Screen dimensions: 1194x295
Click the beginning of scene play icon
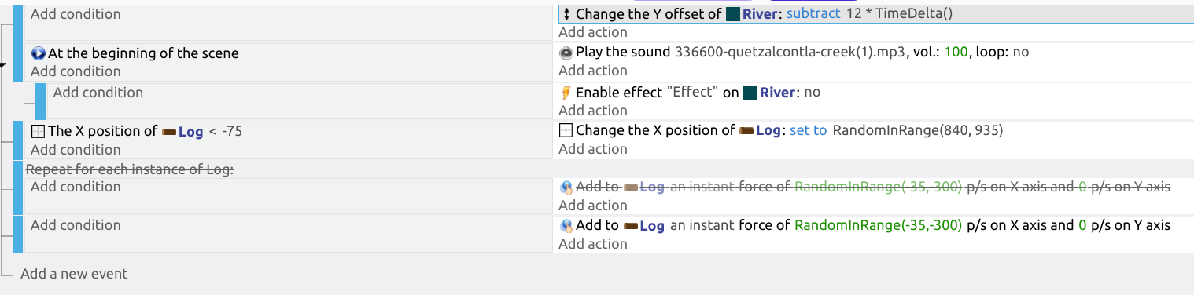[39, 53]
